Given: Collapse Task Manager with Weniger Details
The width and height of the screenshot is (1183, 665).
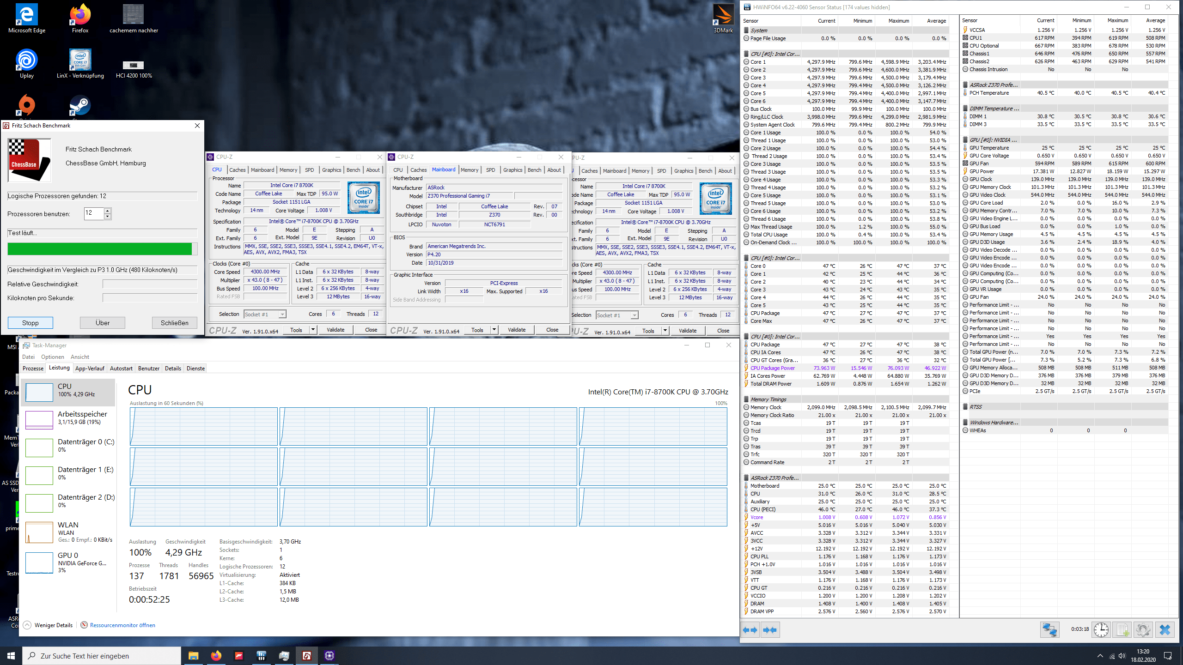Looking at the screenshot, I should [x=48, y=625].
